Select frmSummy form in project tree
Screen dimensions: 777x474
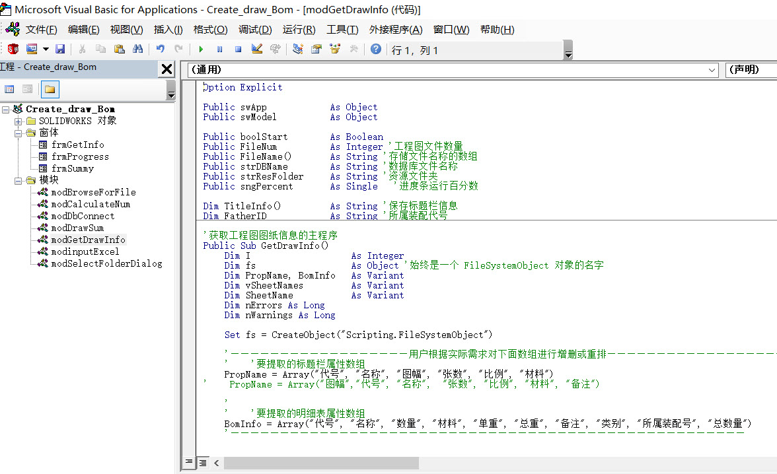[73, 168]
